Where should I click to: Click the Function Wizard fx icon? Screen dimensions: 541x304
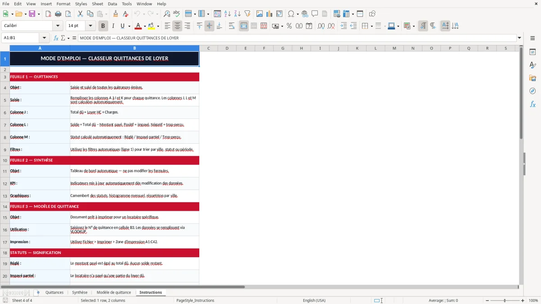tap(56, 38)
